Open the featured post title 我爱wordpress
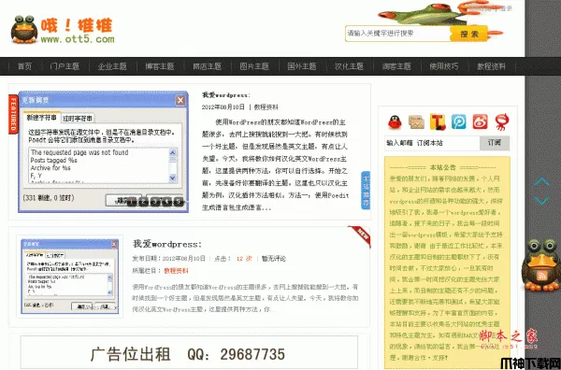This screenshot has height=370, width=561. (225, 95)
